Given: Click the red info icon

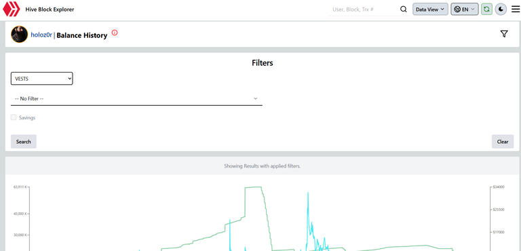Looking at the screenshot, I should [x=115, y=33].
